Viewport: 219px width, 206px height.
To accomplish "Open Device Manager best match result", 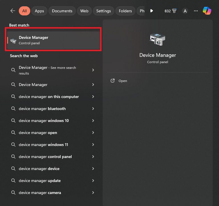I will 53,40.
